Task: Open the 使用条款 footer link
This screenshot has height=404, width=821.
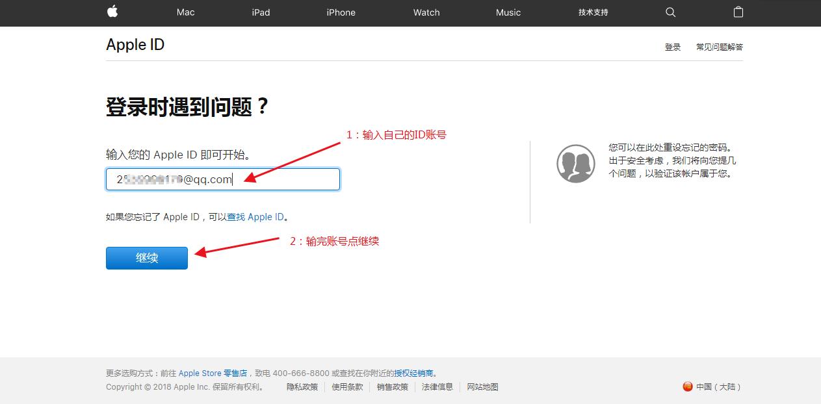Action: [x=347, y=387]
